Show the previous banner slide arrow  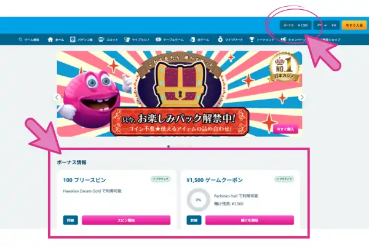pyautogui.click(x=57, y=97)
